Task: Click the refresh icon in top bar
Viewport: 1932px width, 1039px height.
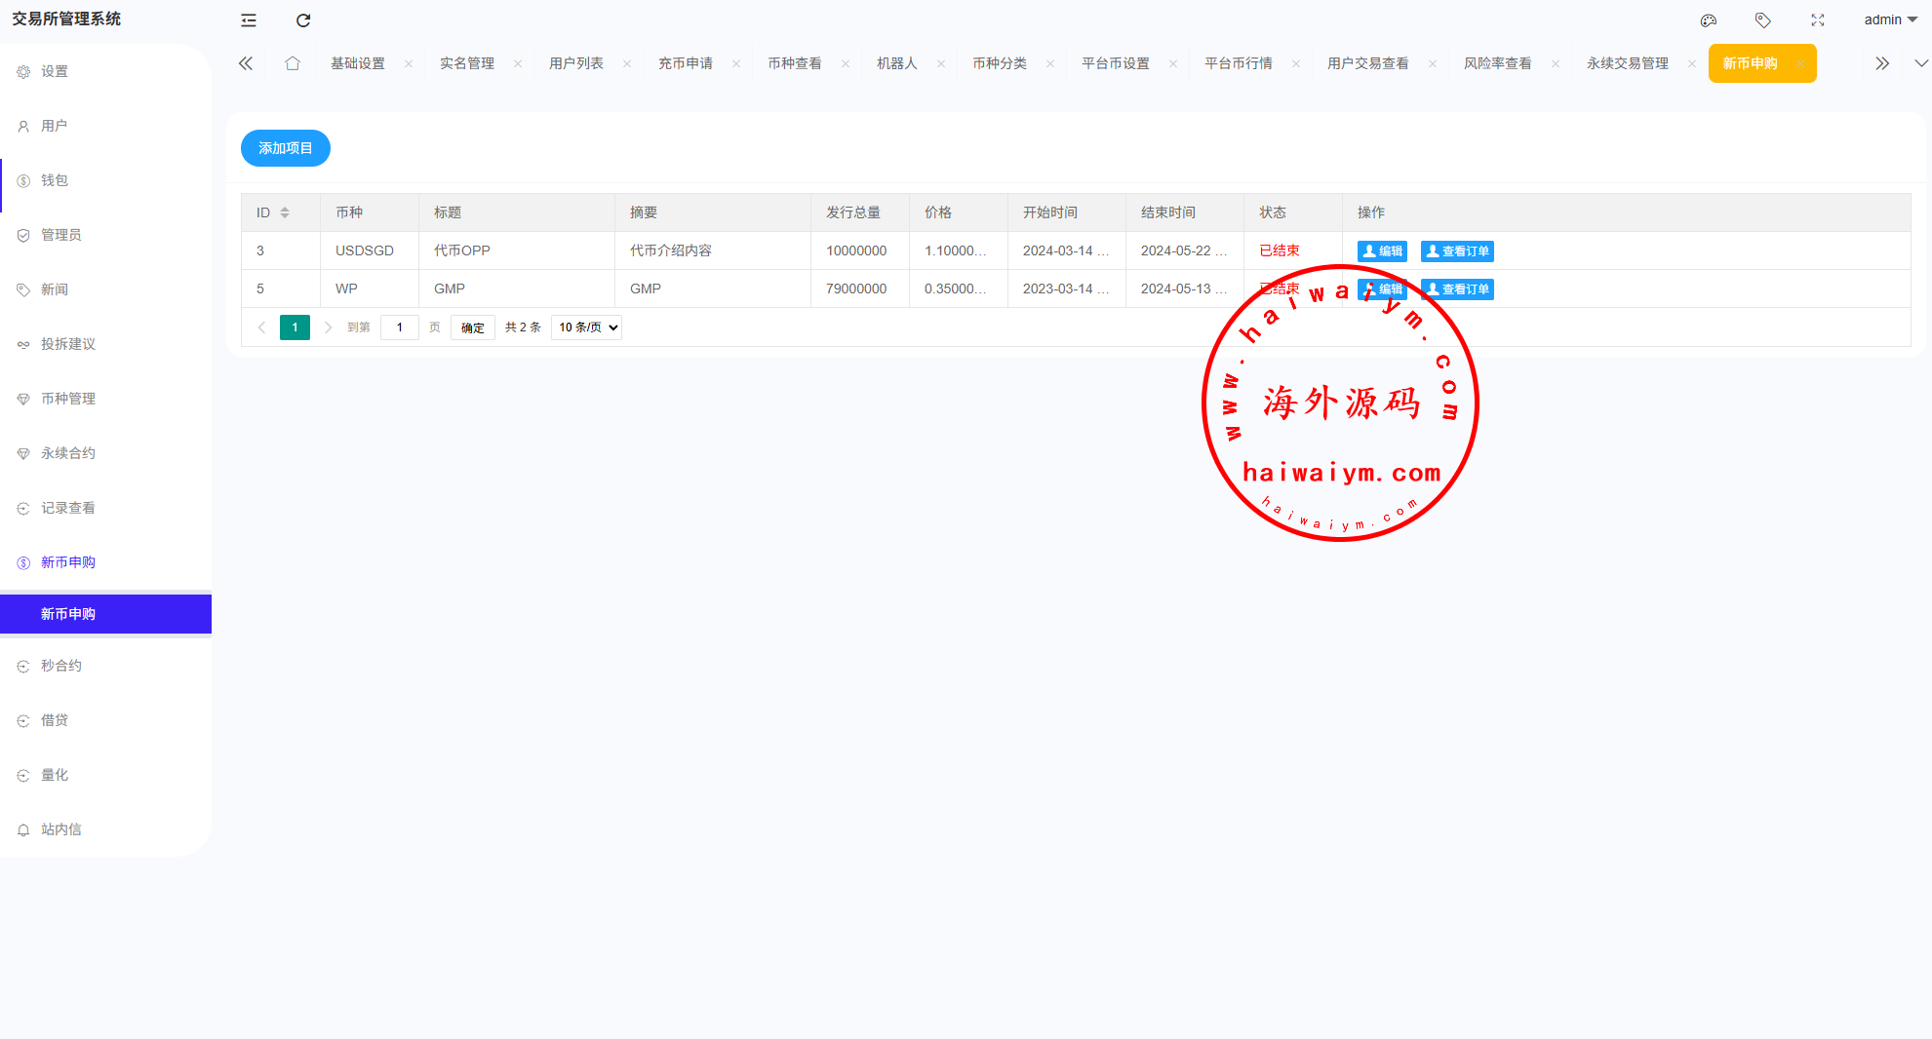Action: pyautogui.click(x=303, y=20)
